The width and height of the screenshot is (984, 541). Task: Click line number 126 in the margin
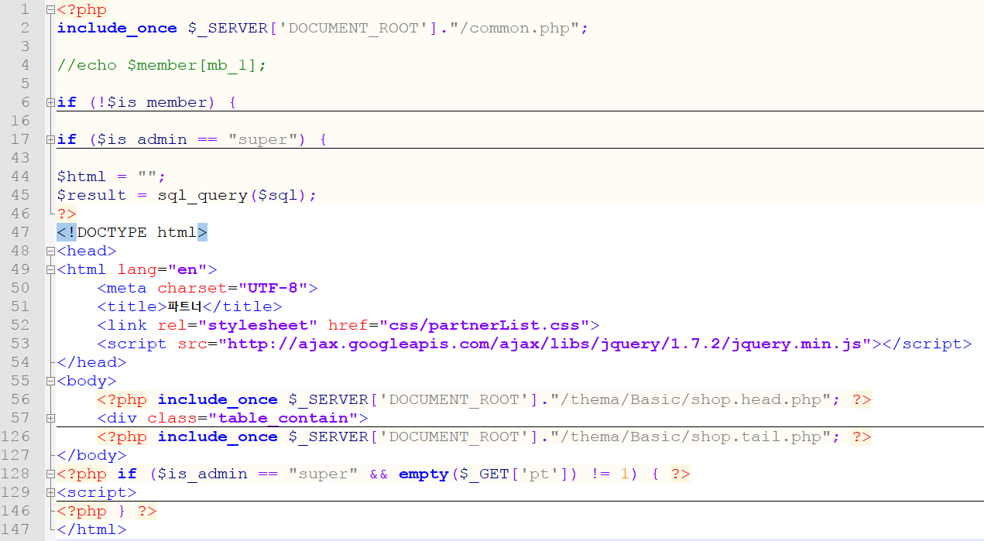click(16, 437)
